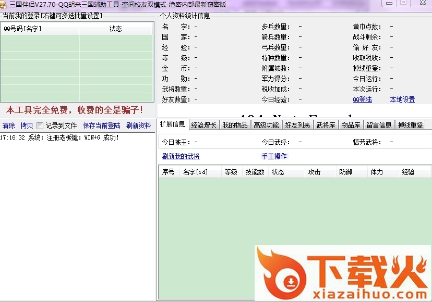Click 体力 column header
The image size is (432, 302).
[383, 172]
